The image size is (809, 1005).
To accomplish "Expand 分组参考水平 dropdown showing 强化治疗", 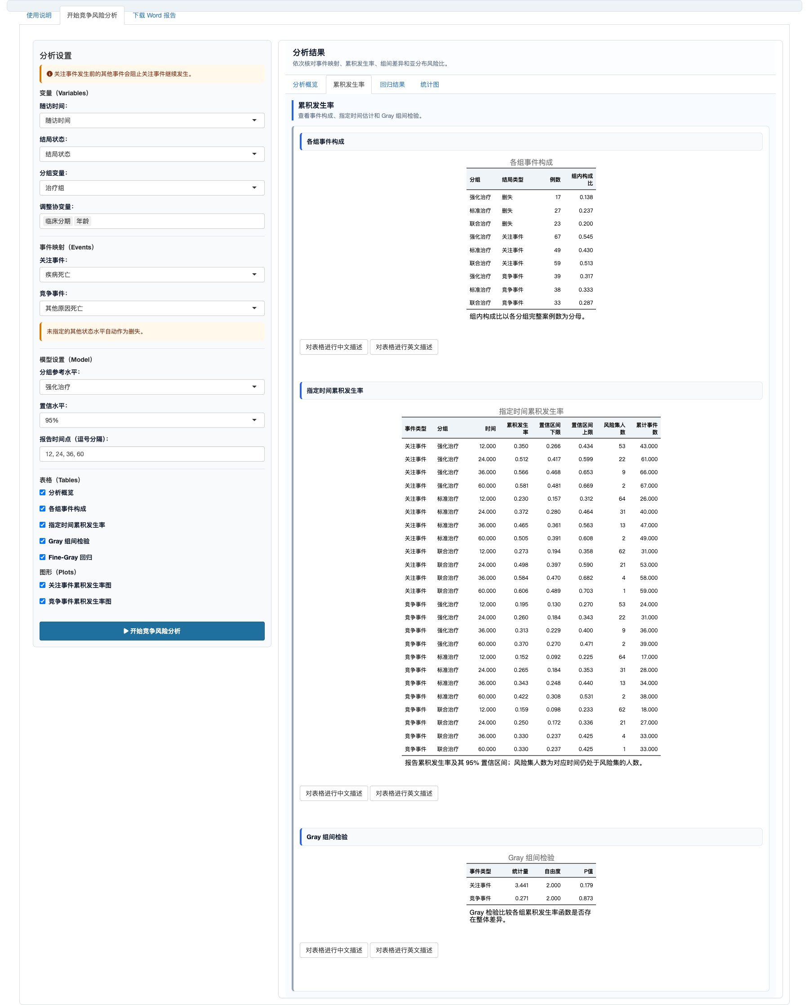I will click(x=152, y=387).
